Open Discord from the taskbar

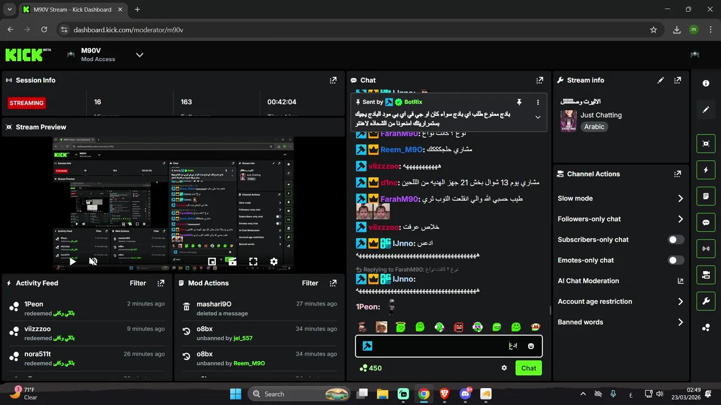[465, 394]
